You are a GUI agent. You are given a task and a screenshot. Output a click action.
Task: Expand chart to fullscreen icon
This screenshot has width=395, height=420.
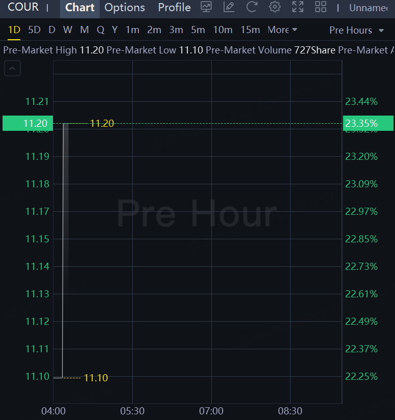click(298, 7)
